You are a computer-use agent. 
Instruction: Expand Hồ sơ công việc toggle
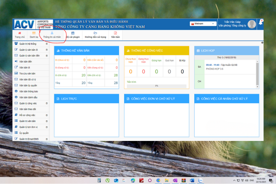47,115
